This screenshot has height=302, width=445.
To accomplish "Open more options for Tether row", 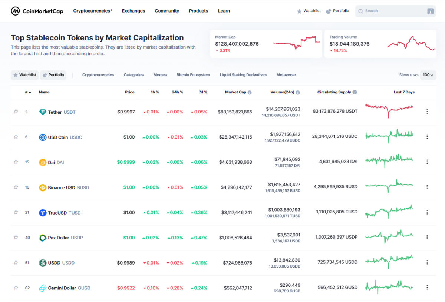I will point(427,112).
